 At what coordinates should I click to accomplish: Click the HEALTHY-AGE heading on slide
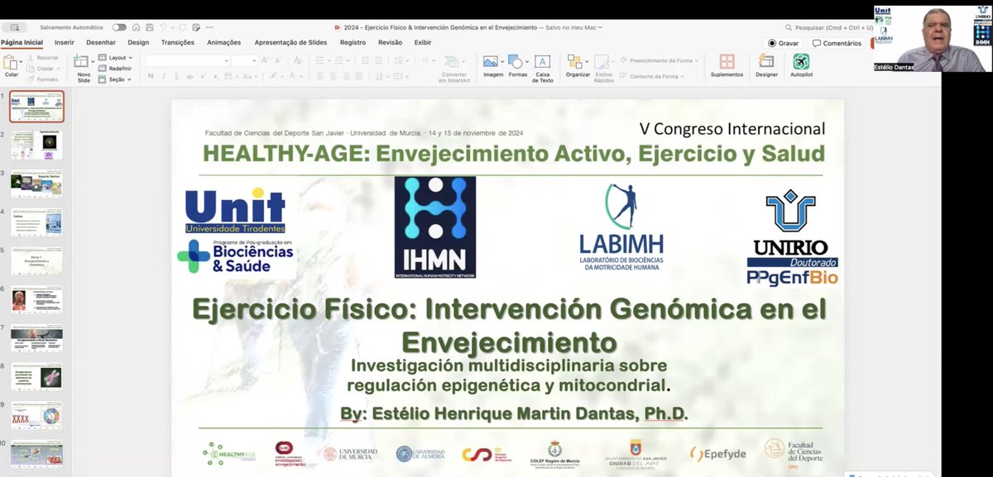(x=514, y=154)
